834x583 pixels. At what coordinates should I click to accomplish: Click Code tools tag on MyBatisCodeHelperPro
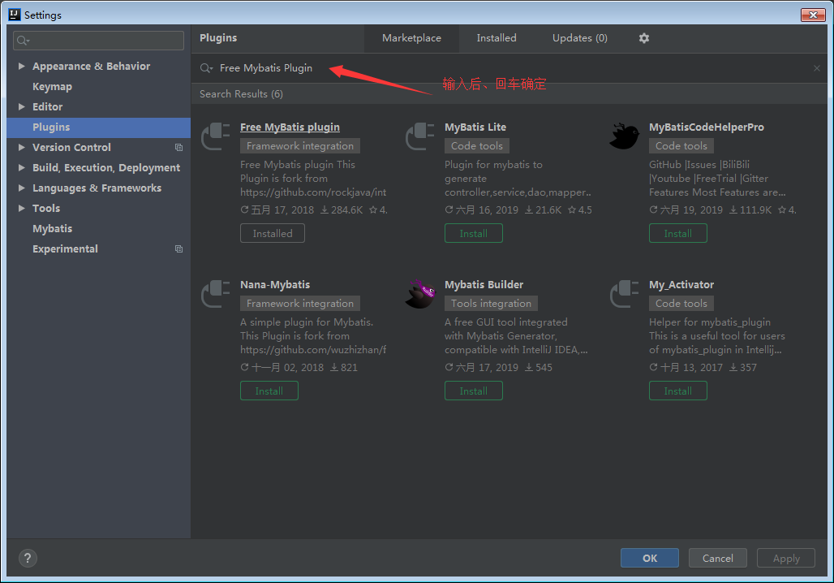click(x=681, y=146)
